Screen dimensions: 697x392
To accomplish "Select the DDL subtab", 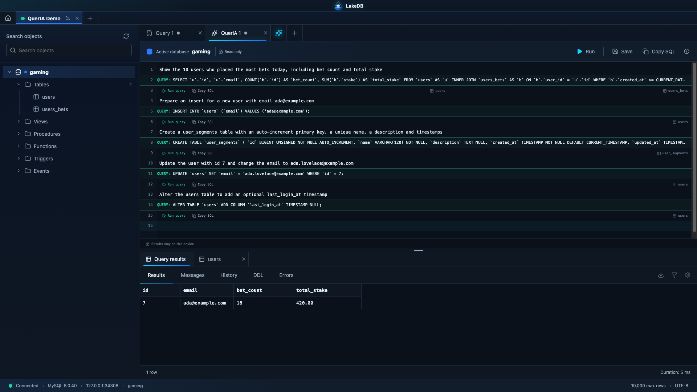I will coord(258,275).
